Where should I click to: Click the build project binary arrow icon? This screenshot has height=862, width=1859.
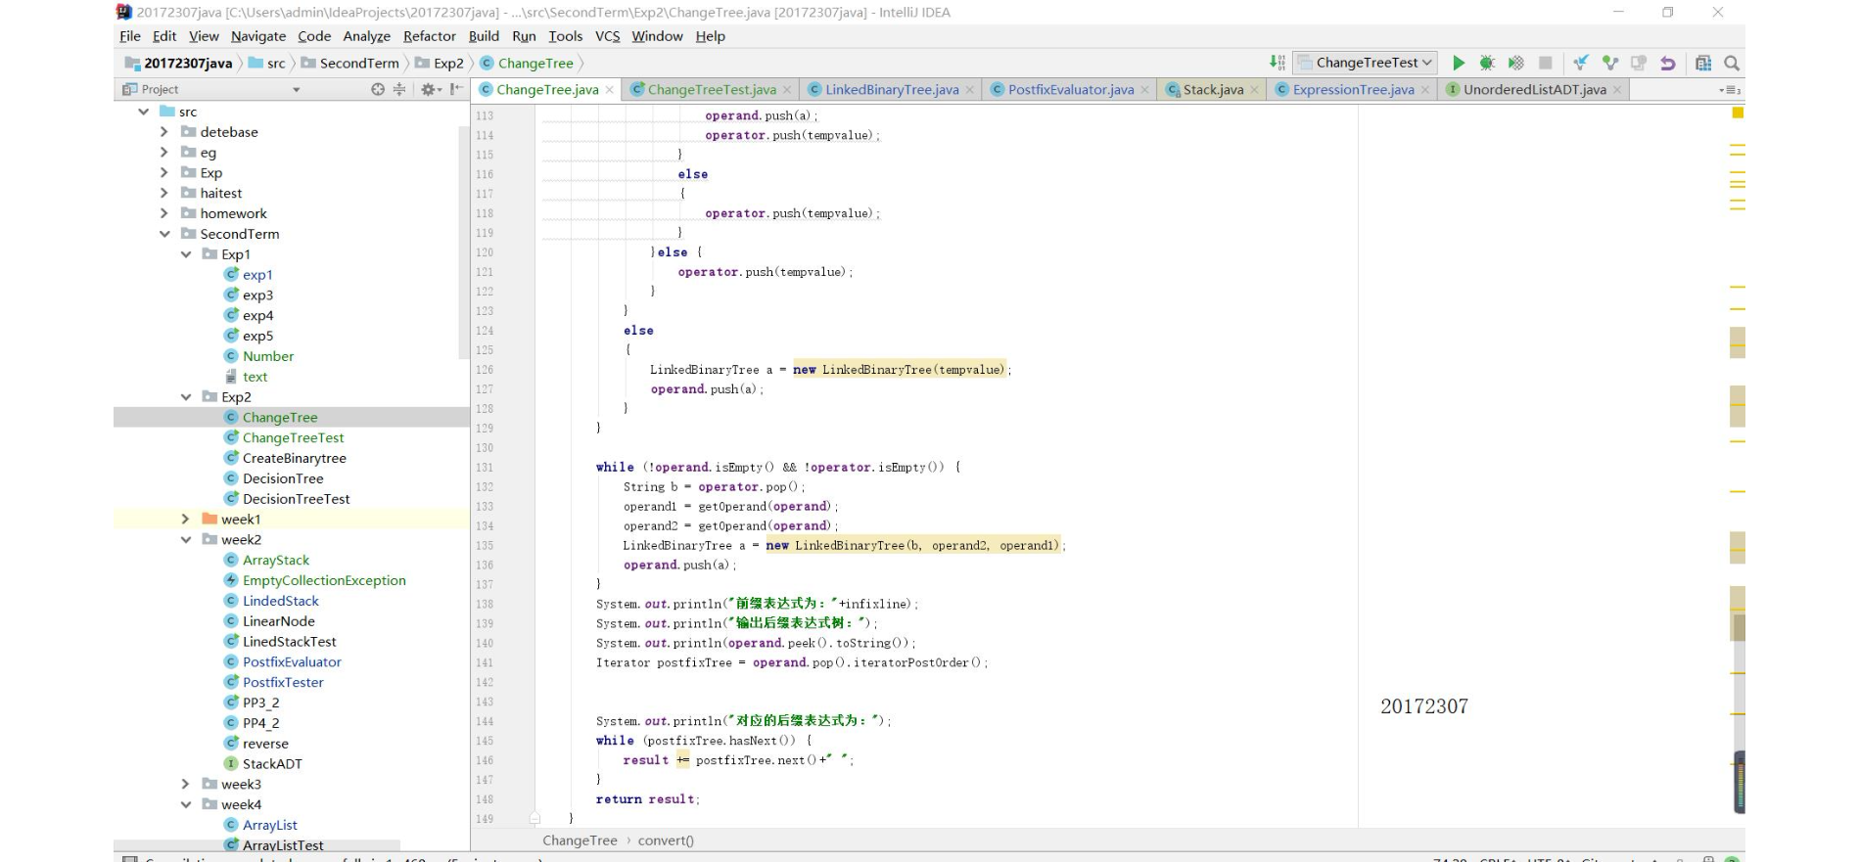(1278, 63)
